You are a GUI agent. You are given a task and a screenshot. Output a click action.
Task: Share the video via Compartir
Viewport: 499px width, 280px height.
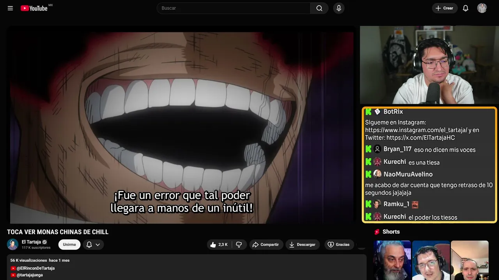(x=265, y=245)
